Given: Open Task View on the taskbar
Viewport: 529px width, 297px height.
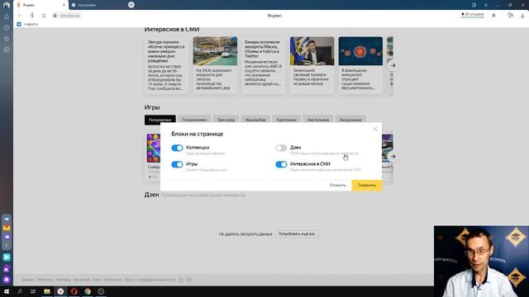Looking at the screenshot, I should 33,291.
